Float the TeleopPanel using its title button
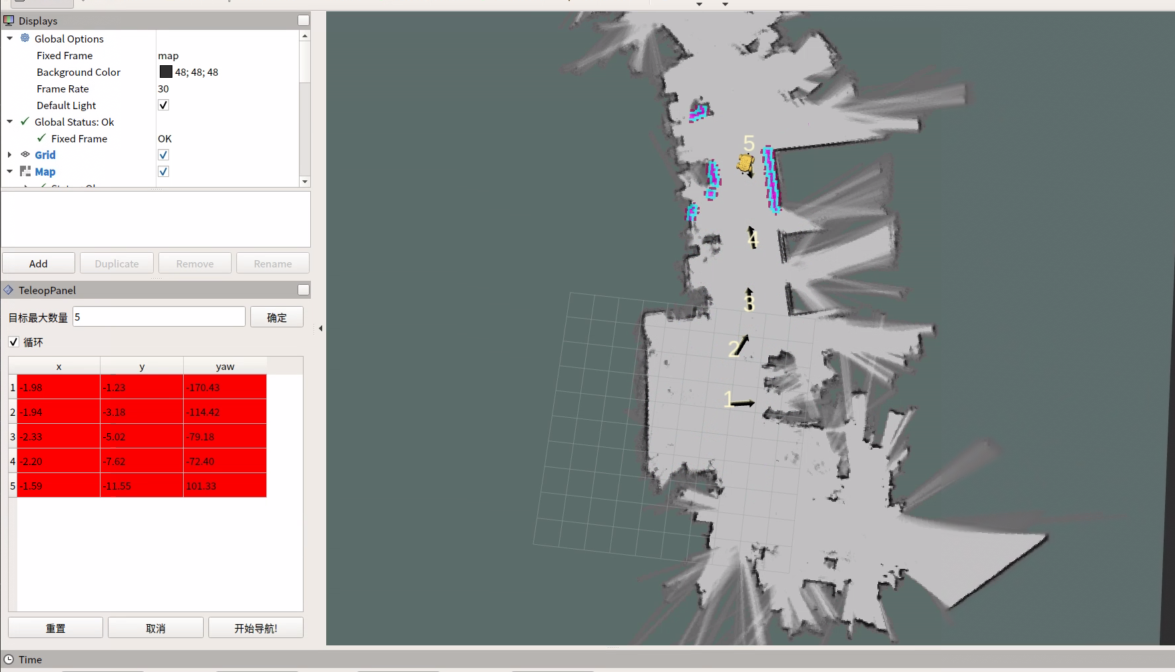Image resolution: width=1175 pixels, height=672 pixels. click(x=304, y=290)
